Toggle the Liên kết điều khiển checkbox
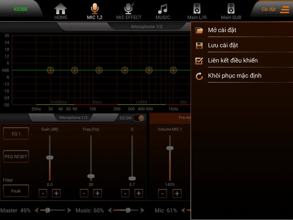The width and height of the screenshot is (293, 220). pyautogui.click(x=199, y=61)
